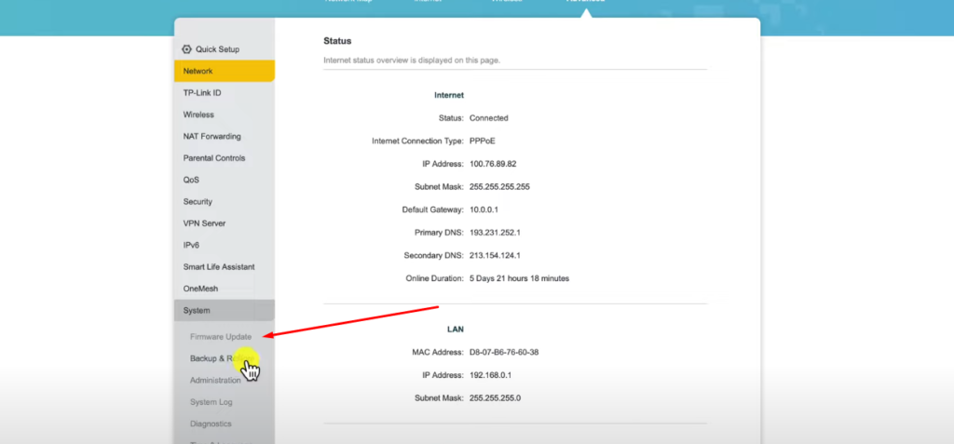The width and height of the screenshot is (954, 444).
Task: Click subnet mask 255.255.255.255
Action: pyautogui.click(x=499, y=187)
